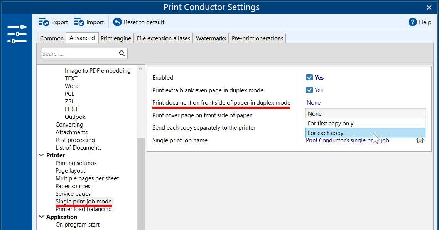Toggle Print extra blank even page checkbox
This screenshot has width=439, height=230.
(309, 90)
